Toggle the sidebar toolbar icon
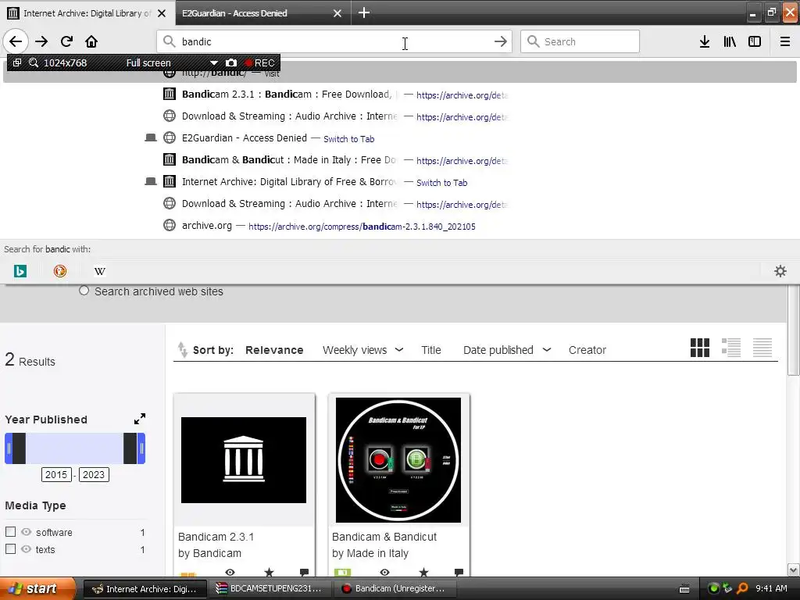This screenshot has width=800, height=600. click(x=755, y=41)
